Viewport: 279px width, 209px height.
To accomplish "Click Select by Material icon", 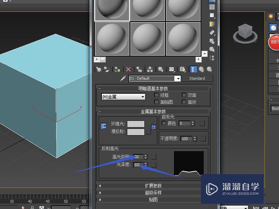I will [x=212, y=49].
